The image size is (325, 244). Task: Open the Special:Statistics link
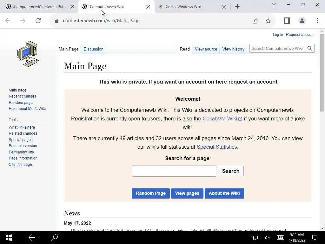pos(217,147)
